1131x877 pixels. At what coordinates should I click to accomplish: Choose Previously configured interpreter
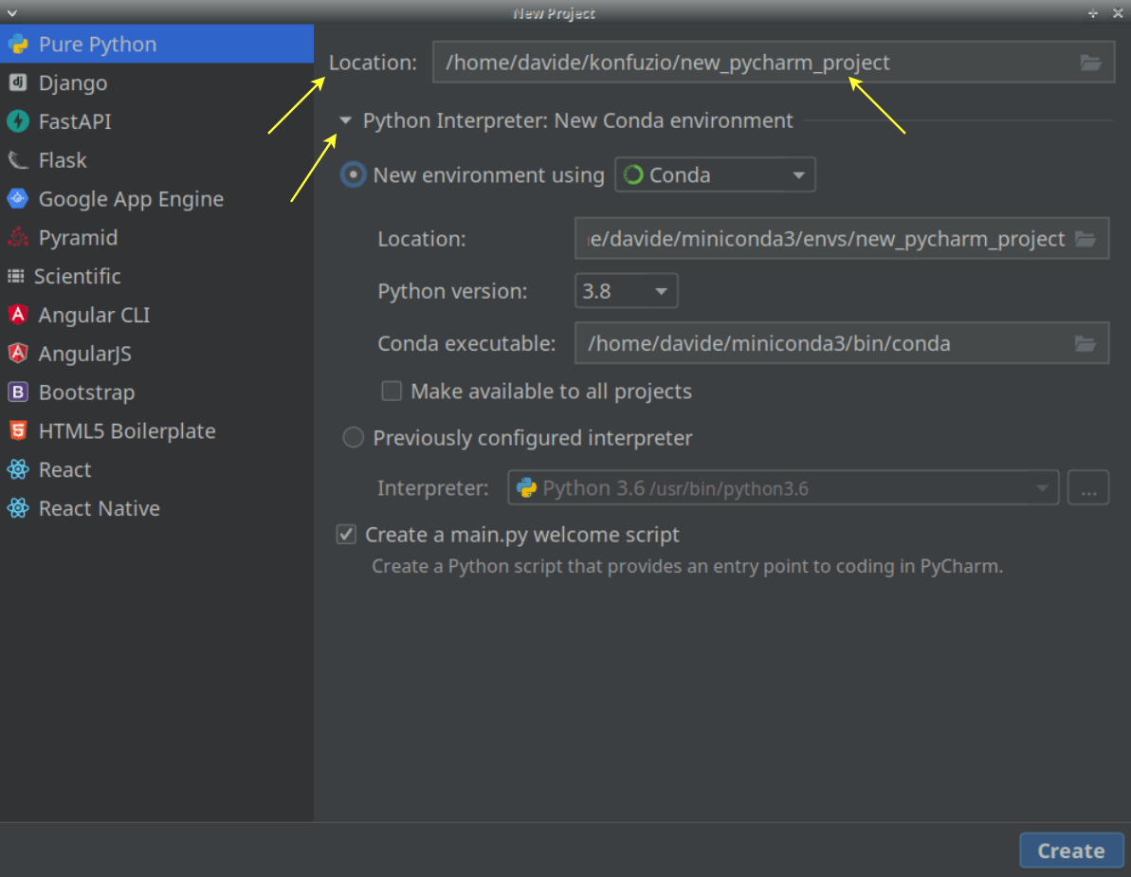point(353,437)
